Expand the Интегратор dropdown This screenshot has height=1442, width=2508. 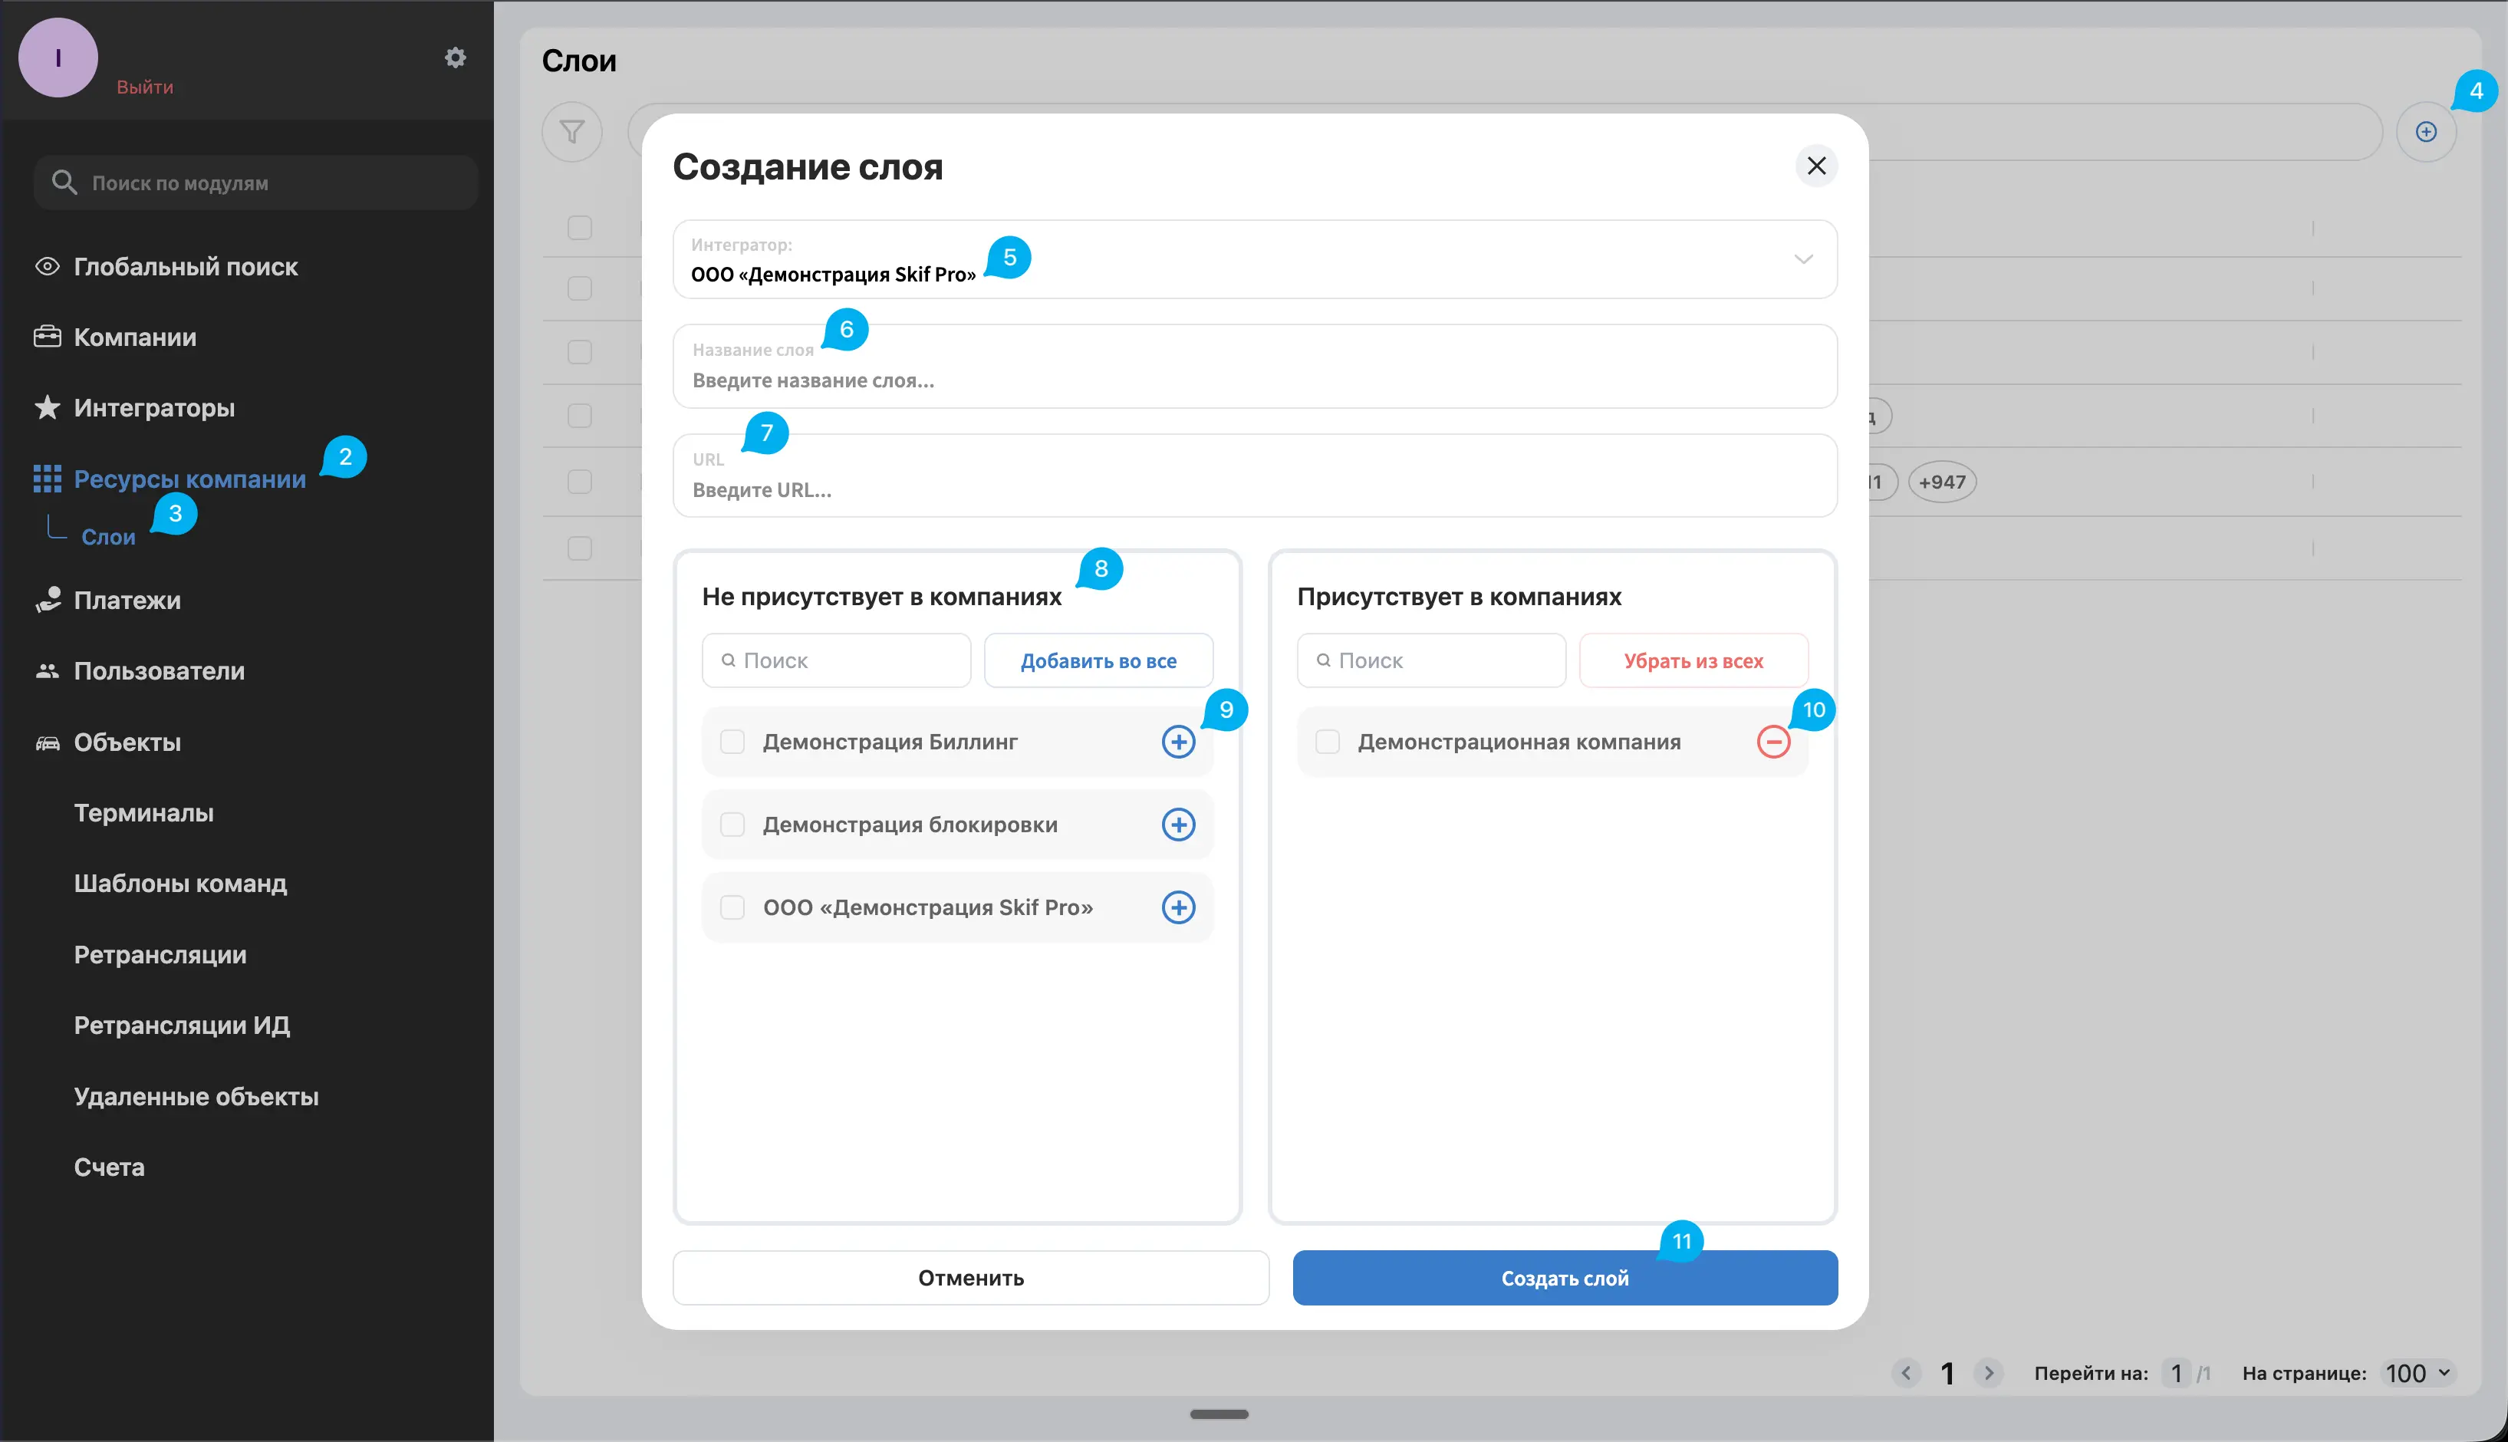click(1802, 259)
